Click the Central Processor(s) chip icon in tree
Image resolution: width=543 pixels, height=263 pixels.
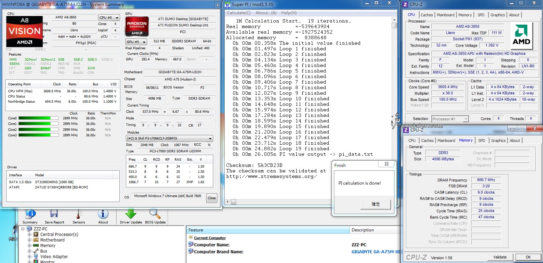(37, 234)
